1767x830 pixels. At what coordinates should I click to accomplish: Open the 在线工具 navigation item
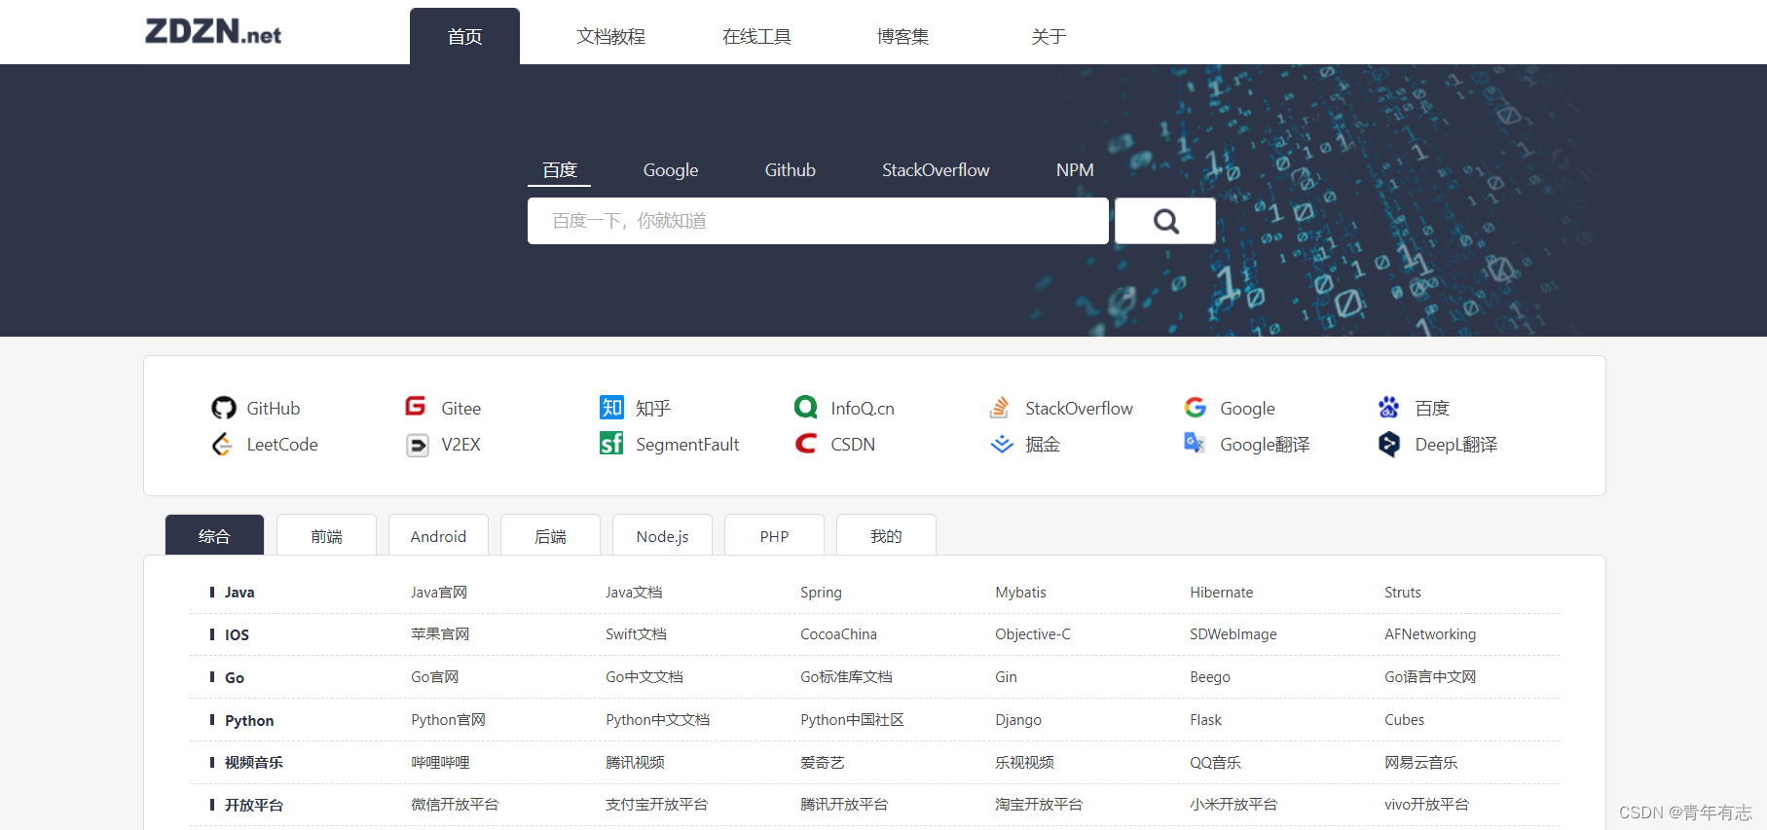[756, 36]
